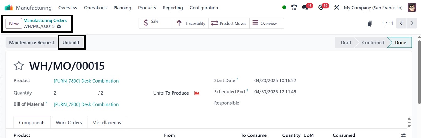Go to next record arrow
Image resolution: width=421 pixels, height=138 pixels.
412,23
